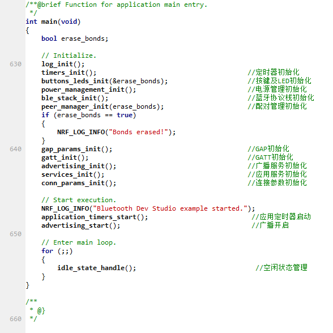The image size is (333, 333).
Task: Click the 'bool erase_bonds;' declaration
Action: tap(75, 39)
